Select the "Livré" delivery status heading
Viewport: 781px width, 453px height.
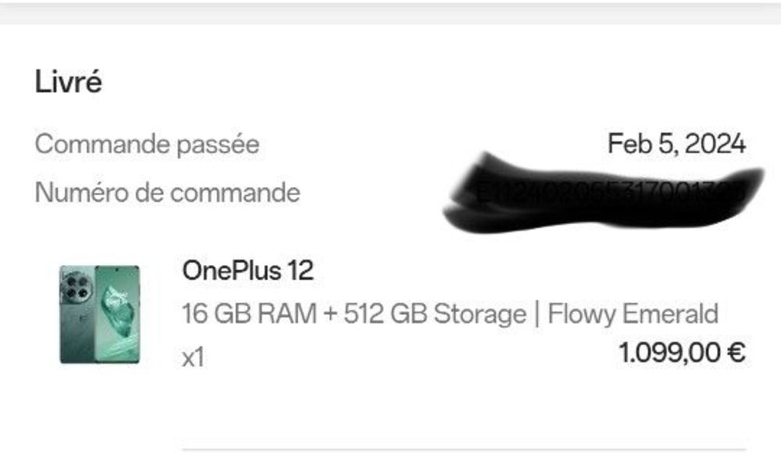68,82
